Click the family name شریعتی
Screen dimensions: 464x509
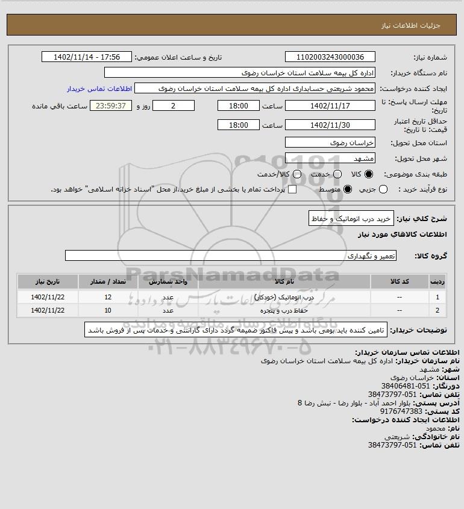398,437
